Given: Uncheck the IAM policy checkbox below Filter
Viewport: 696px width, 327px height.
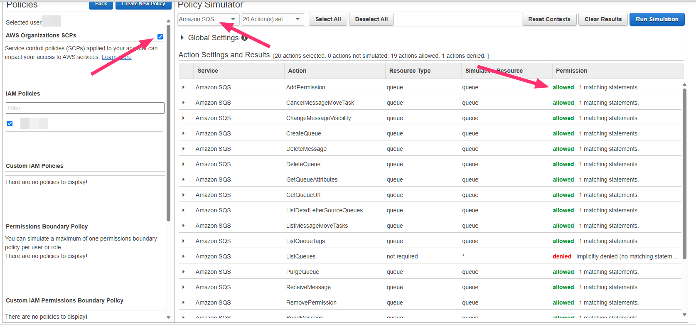Looking at the screenshot, I should [10, 123].
